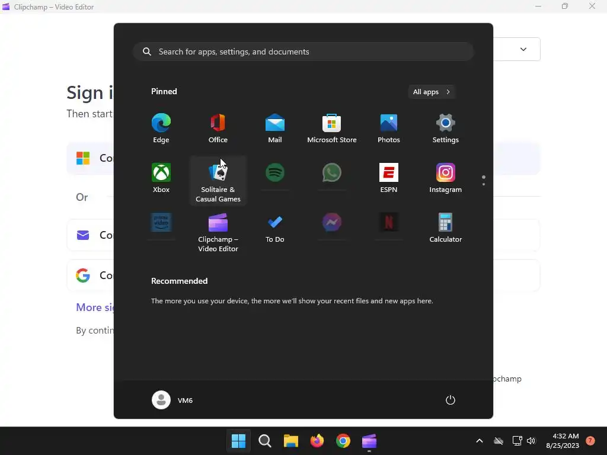
Task: Open the VM6 user account menu
Action: coord(172,400)
